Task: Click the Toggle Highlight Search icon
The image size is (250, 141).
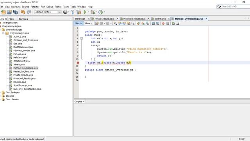Action: (x=129, y=23)
